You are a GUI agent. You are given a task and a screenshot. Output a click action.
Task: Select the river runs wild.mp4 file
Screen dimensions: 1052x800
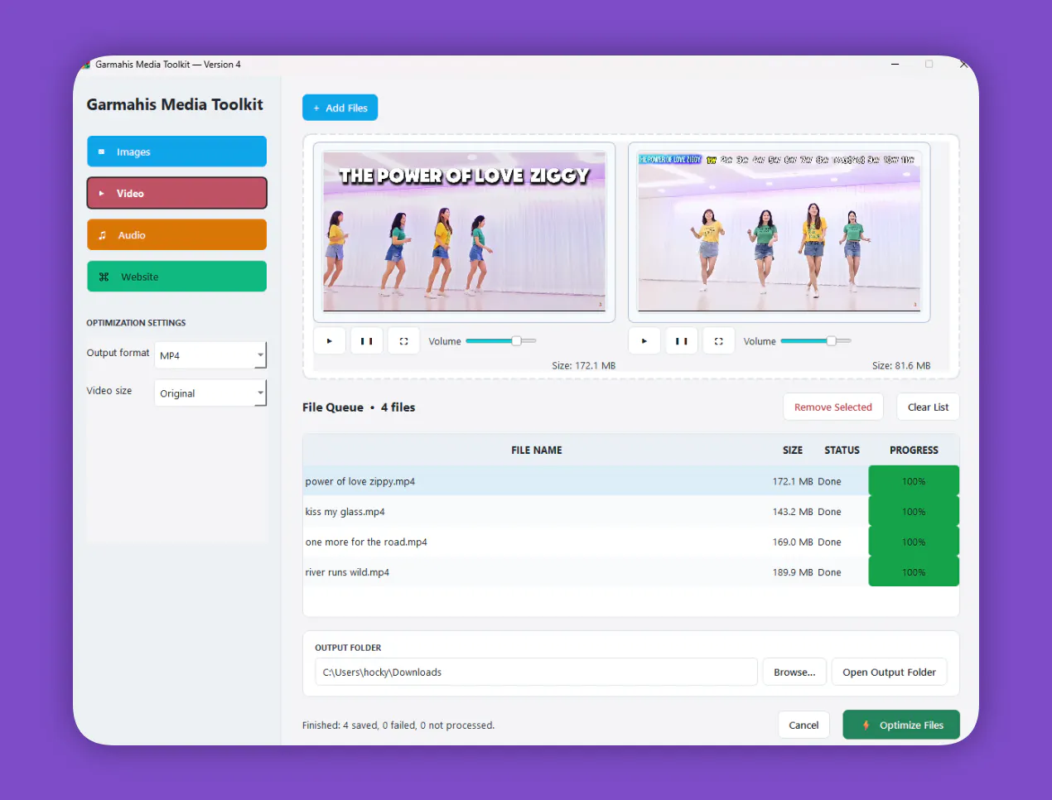tap(630, 572)
